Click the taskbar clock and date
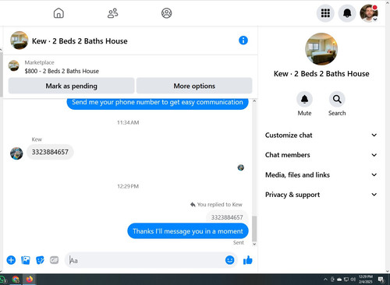Viewport: 390px width, 285px height. click(366, 280)
